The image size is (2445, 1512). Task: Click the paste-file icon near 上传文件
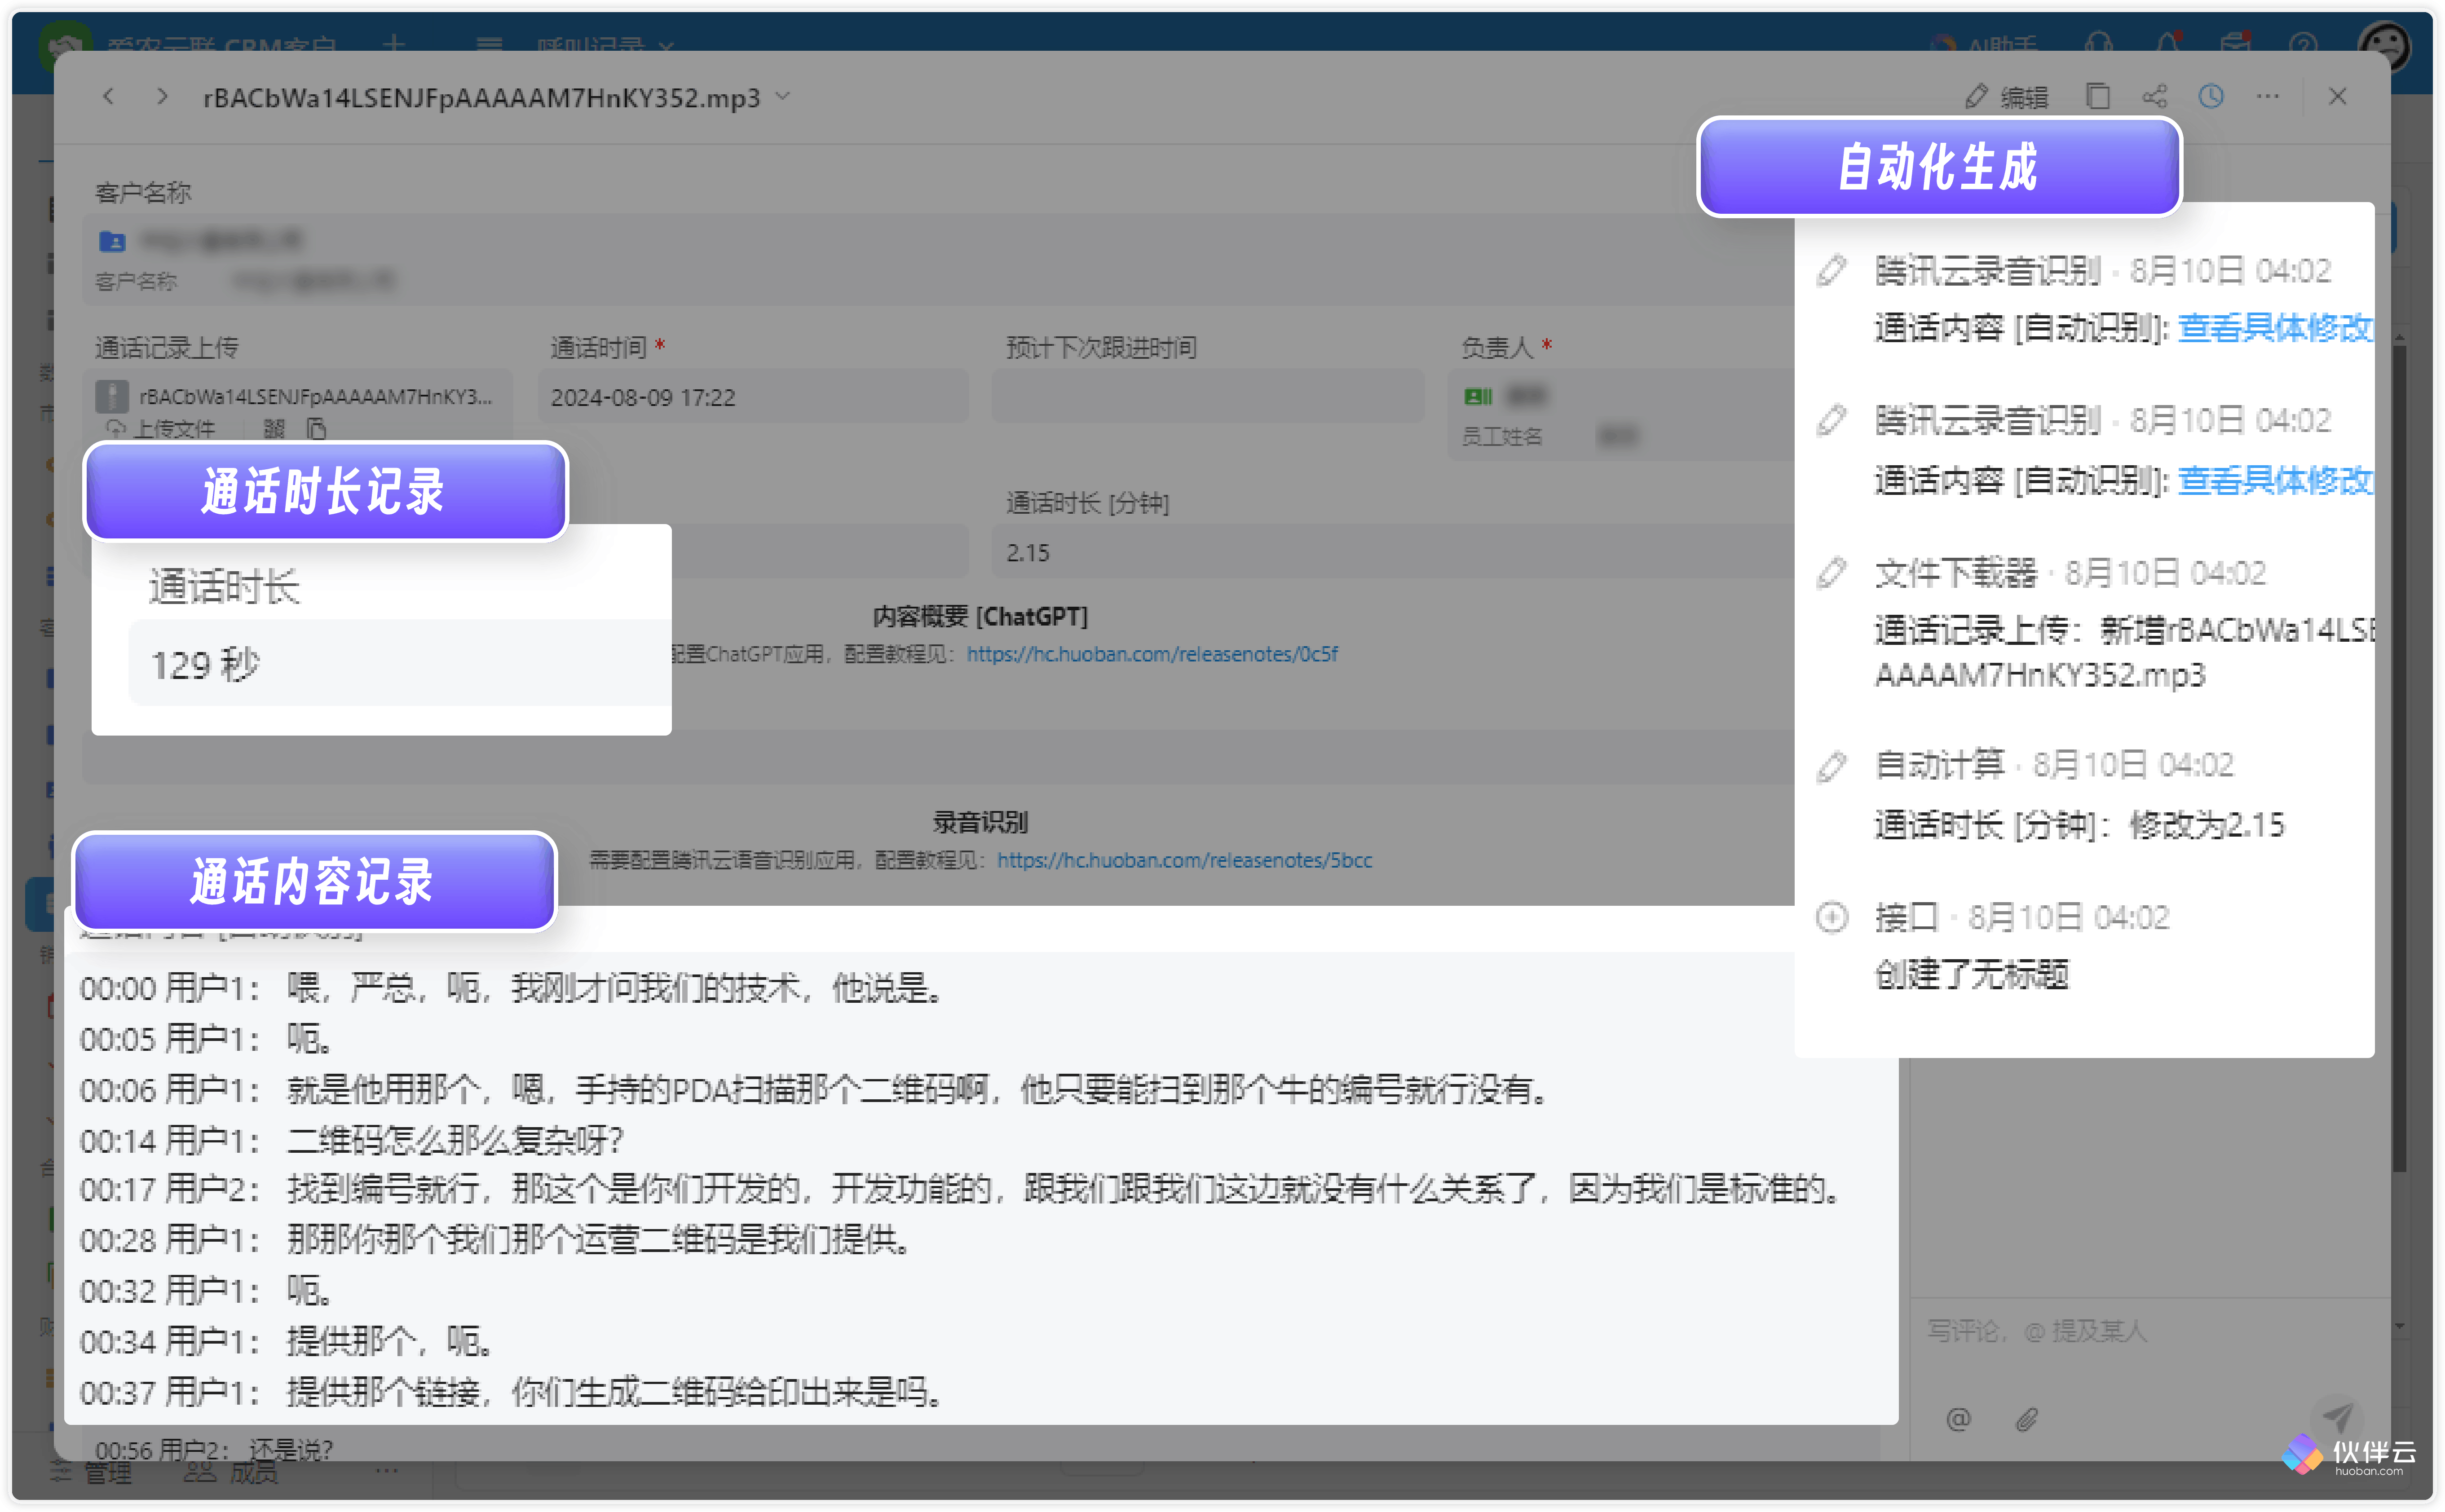(x=317, y=429)
